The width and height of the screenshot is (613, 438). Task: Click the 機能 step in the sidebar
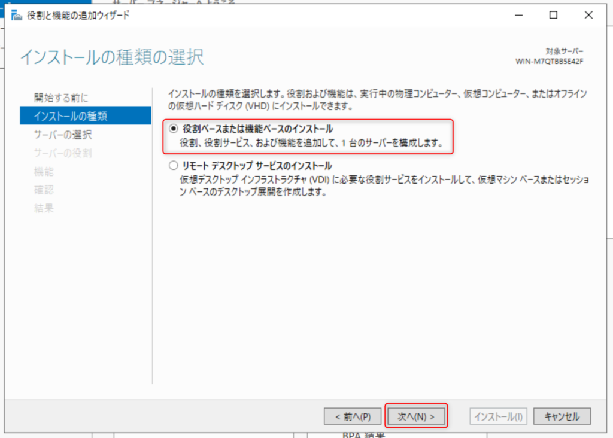[44, 172]
